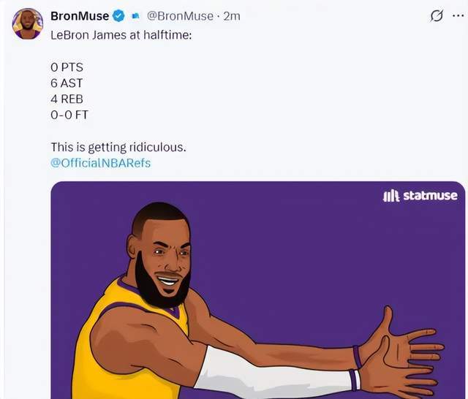Click the small affiliate badge beside the checkmark
468x399 pixels.
tap(135, 16)
